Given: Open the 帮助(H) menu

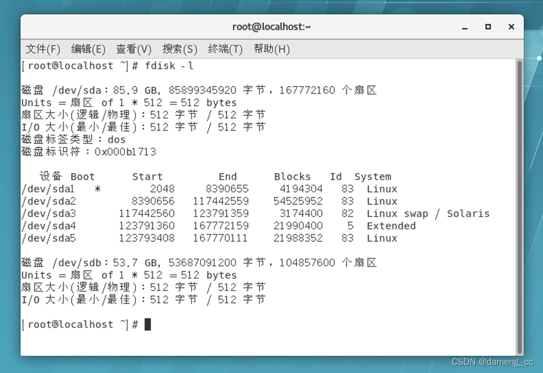Looking at the screenshot, I should tap(271, 49).
